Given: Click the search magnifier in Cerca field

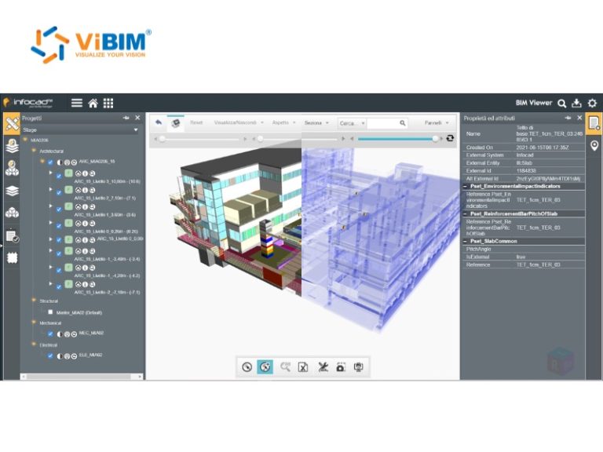Looking at the screenshot, I should coord(402,123).
